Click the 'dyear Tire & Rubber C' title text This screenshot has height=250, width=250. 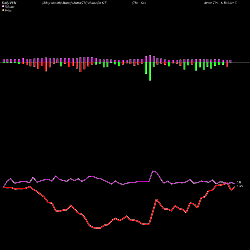tap(220, 3)
